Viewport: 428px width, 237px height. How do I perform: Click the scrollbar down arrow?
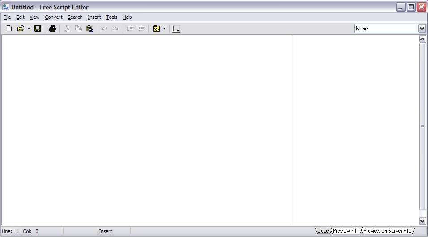(422, 221)
